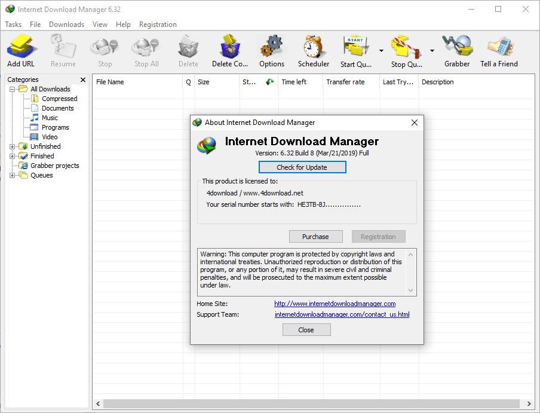The image size is (540, 413).
Task: Select the Compressed category label
Action: pyautogui.click(x=60, y=99)
